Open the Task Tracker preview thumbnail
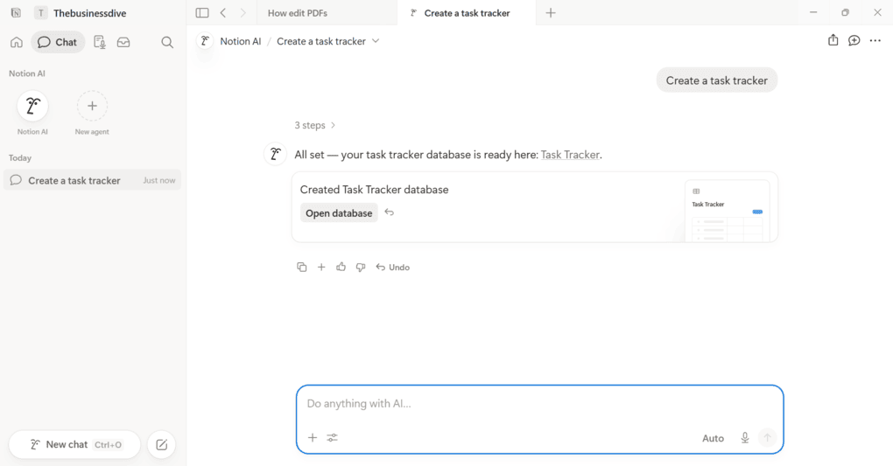The width and height of the screenshot is (893, 466). 727,211
